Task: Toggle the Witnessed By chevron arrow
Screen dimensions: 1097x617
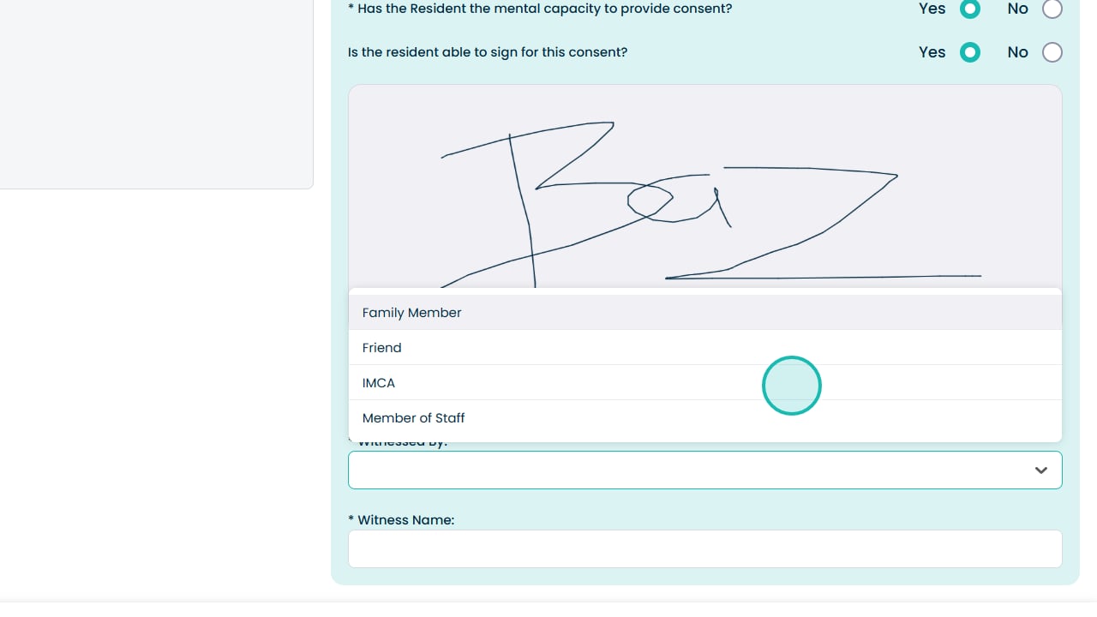Action: (x=1041, y=470)
